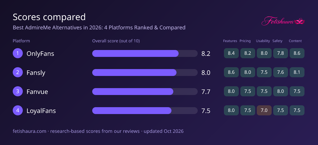
Task: Click Fansly Pricing score 8.0
Action: [x=248, y=72]
